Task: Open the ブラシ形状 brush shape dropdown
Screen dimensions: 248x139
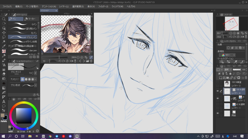Action: coord(36,85)
